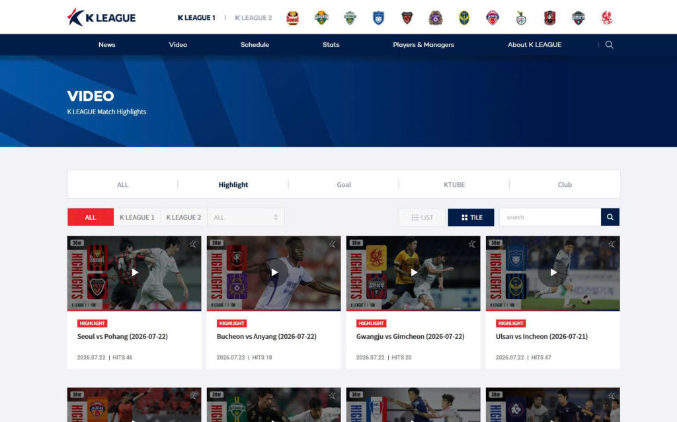677x422 pixels.
Task: Click the K League mark on Gwangju vs Gimcheon thumbnail
Action: coord(472,244)
